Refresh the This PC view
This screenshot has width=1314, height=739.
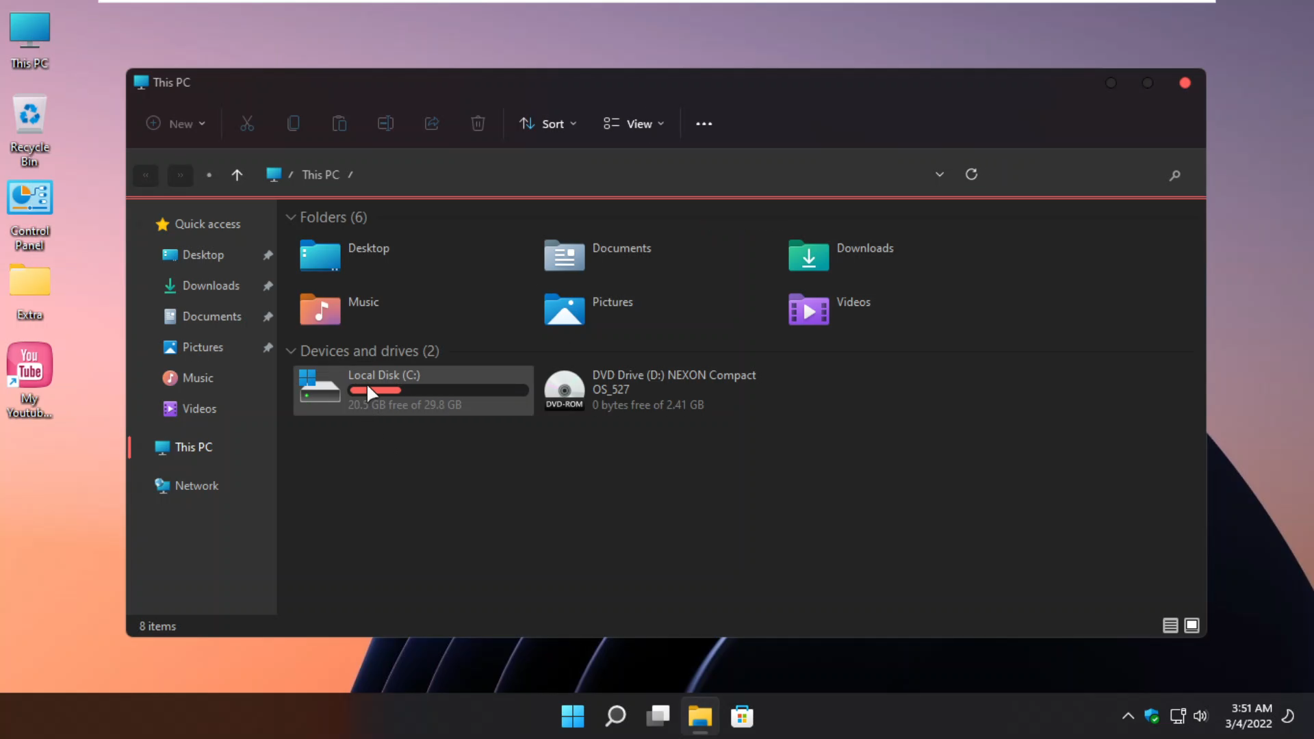tap(971, 174)
